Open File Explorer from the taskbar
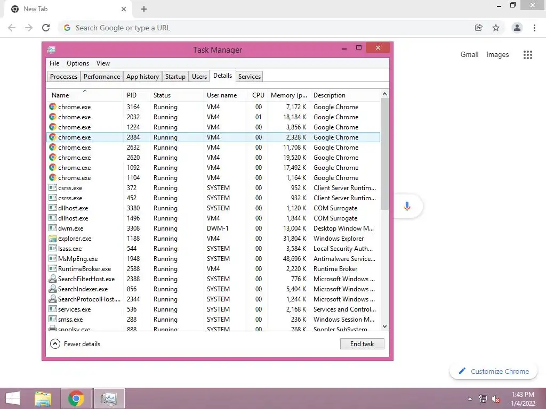This screenshot has width=546, height=409. (43, 398)
